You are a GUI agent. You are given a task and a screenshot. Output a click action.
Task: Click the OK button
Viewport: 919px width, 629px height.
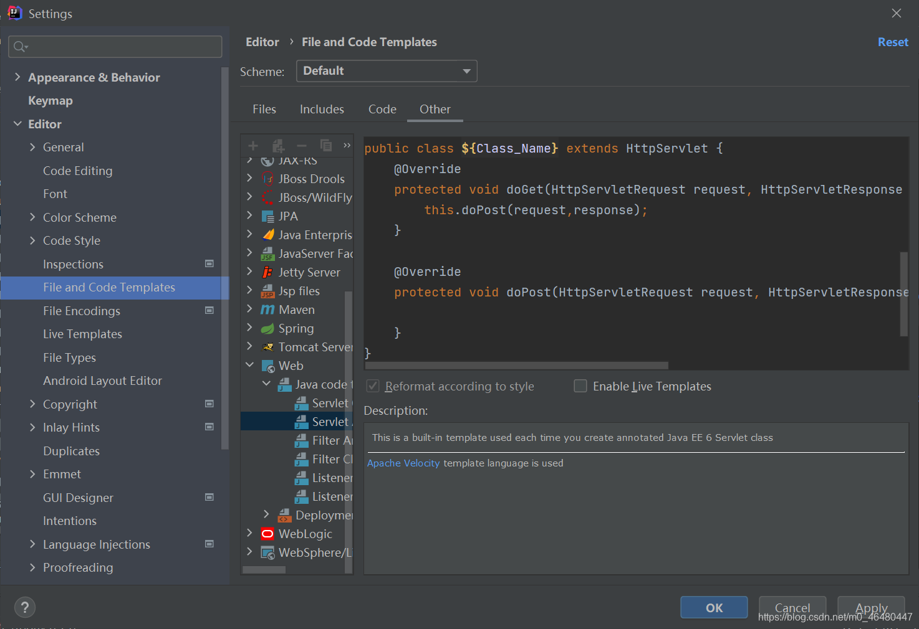tap(714, 607)
